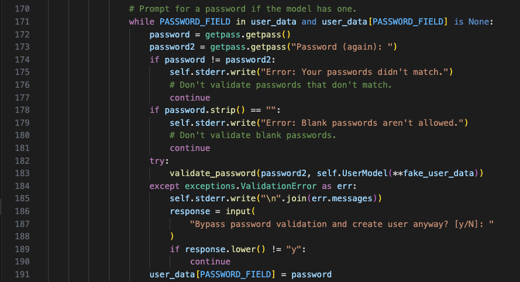The height and width of the screenshot is (282, 520).
Task: Click 'strip' method on line 178
Action: click(223, 110)
